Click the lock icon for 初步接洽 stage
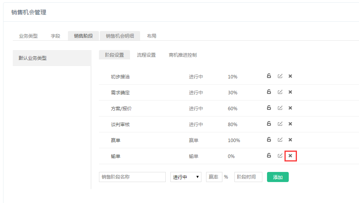 [269, 76]
